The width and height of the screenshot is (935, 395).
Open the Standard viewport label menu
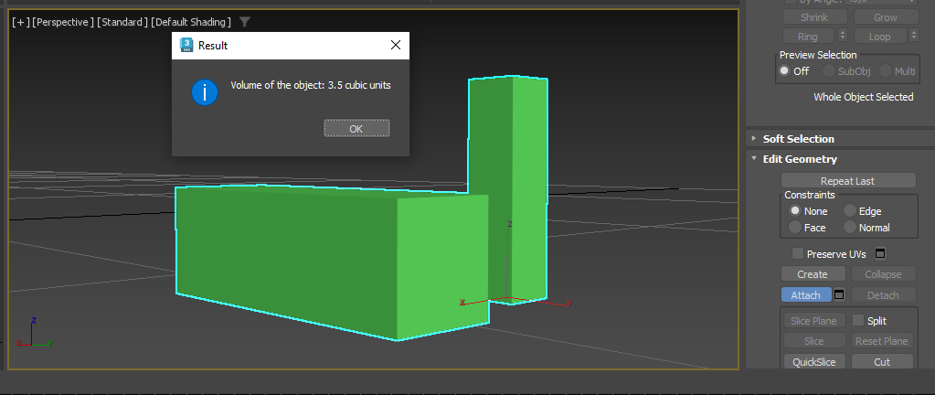[122, 22]
